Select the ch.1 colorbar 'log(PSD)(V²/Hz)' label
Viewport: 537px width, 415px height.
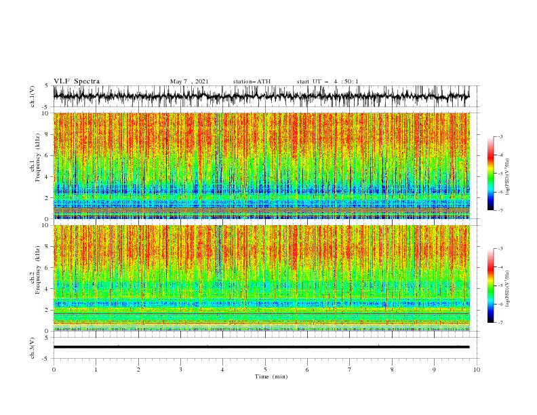click(507, 177)
